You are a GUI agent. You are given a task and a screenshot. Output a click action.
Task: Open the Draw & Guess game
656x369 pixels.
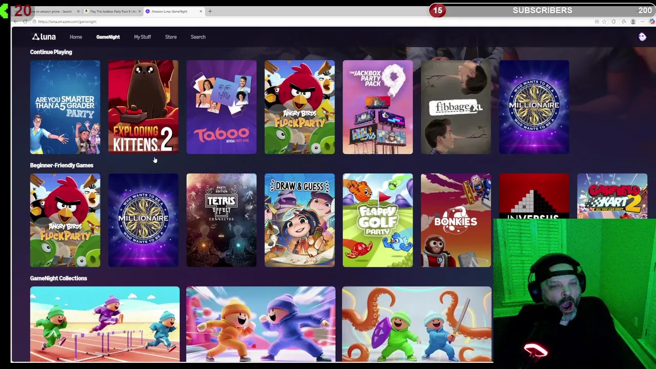[299, 220]
